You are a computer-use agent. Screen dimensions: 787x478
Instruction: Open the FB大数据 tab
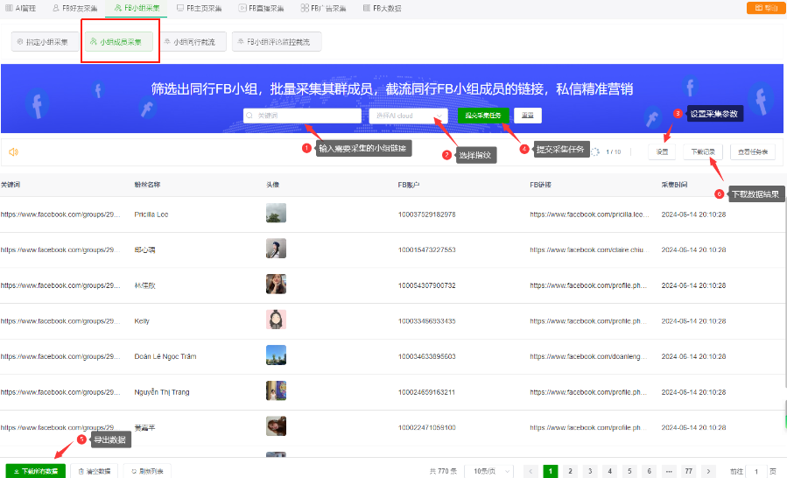382,8
